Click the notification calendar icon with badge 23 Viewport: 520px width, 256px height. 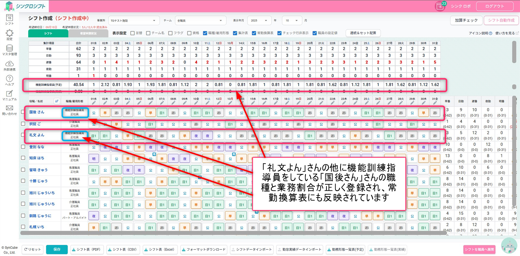pyautogui.click(x=440, y=6)
